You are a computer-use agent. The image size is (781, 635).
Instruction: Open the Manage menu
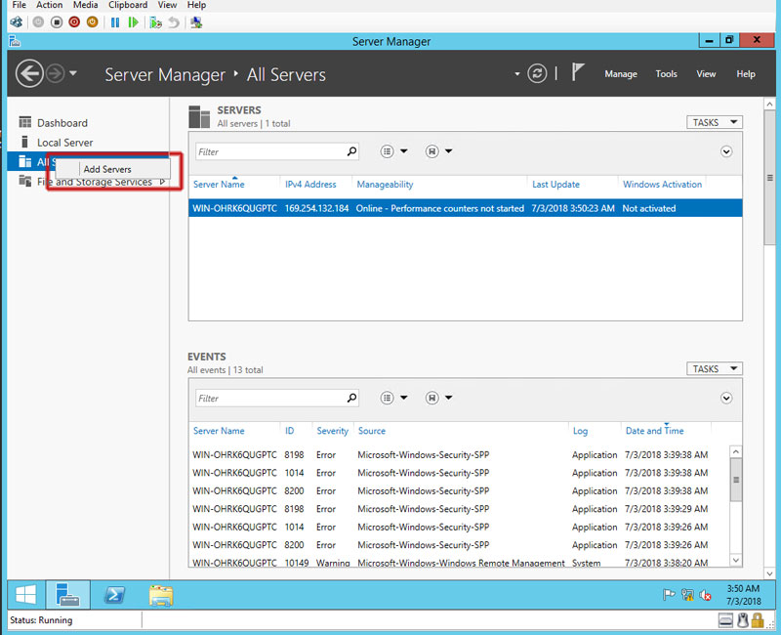point(620,74)
